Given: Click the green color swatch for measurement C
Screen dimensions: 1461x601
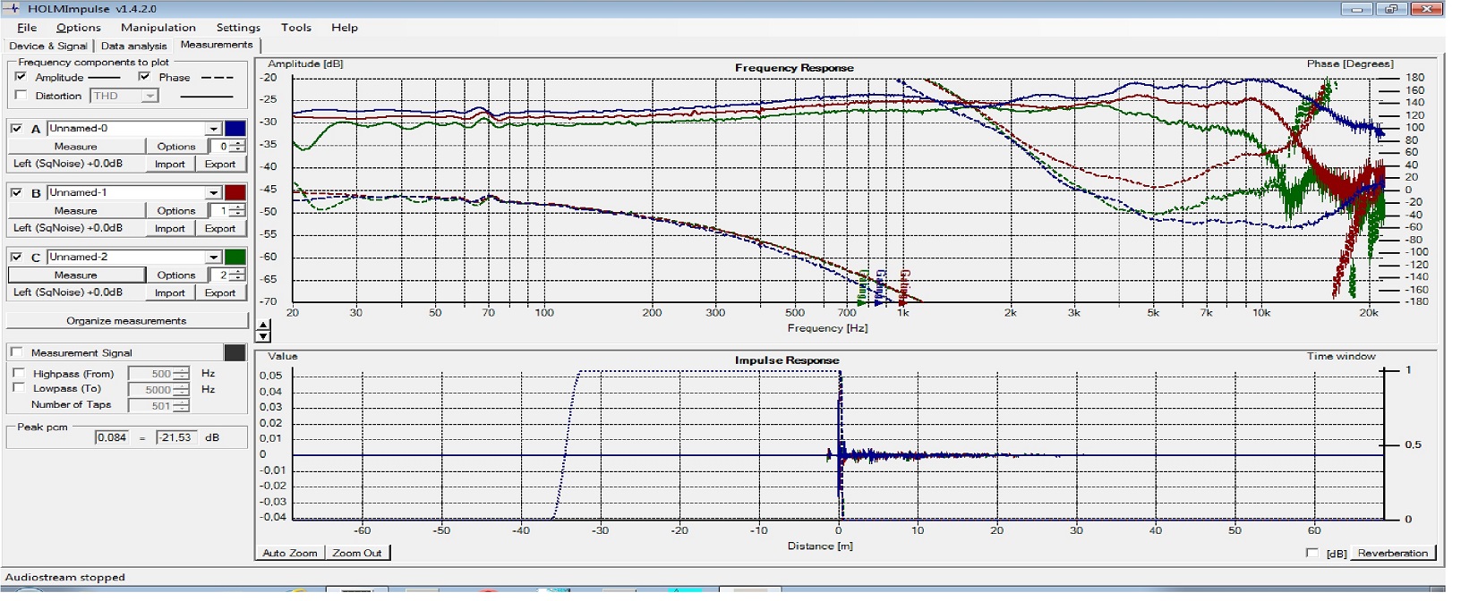Looking at the screenshot, I should coord(235,257).
